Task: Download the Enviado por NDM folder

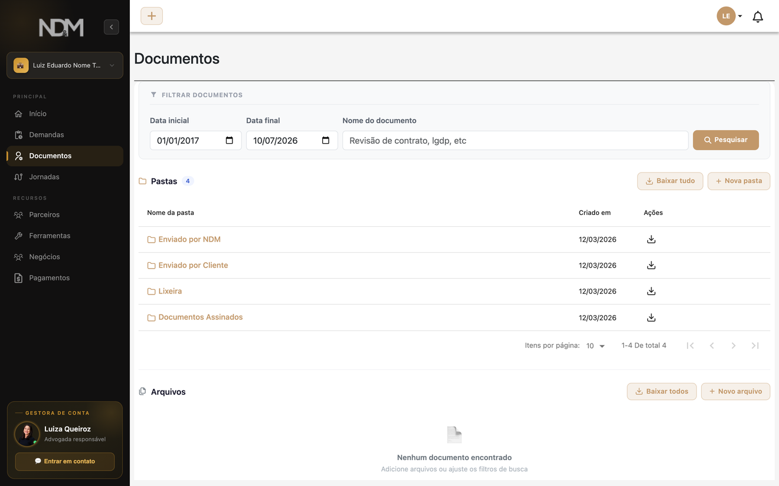Action: coord(651,239)
